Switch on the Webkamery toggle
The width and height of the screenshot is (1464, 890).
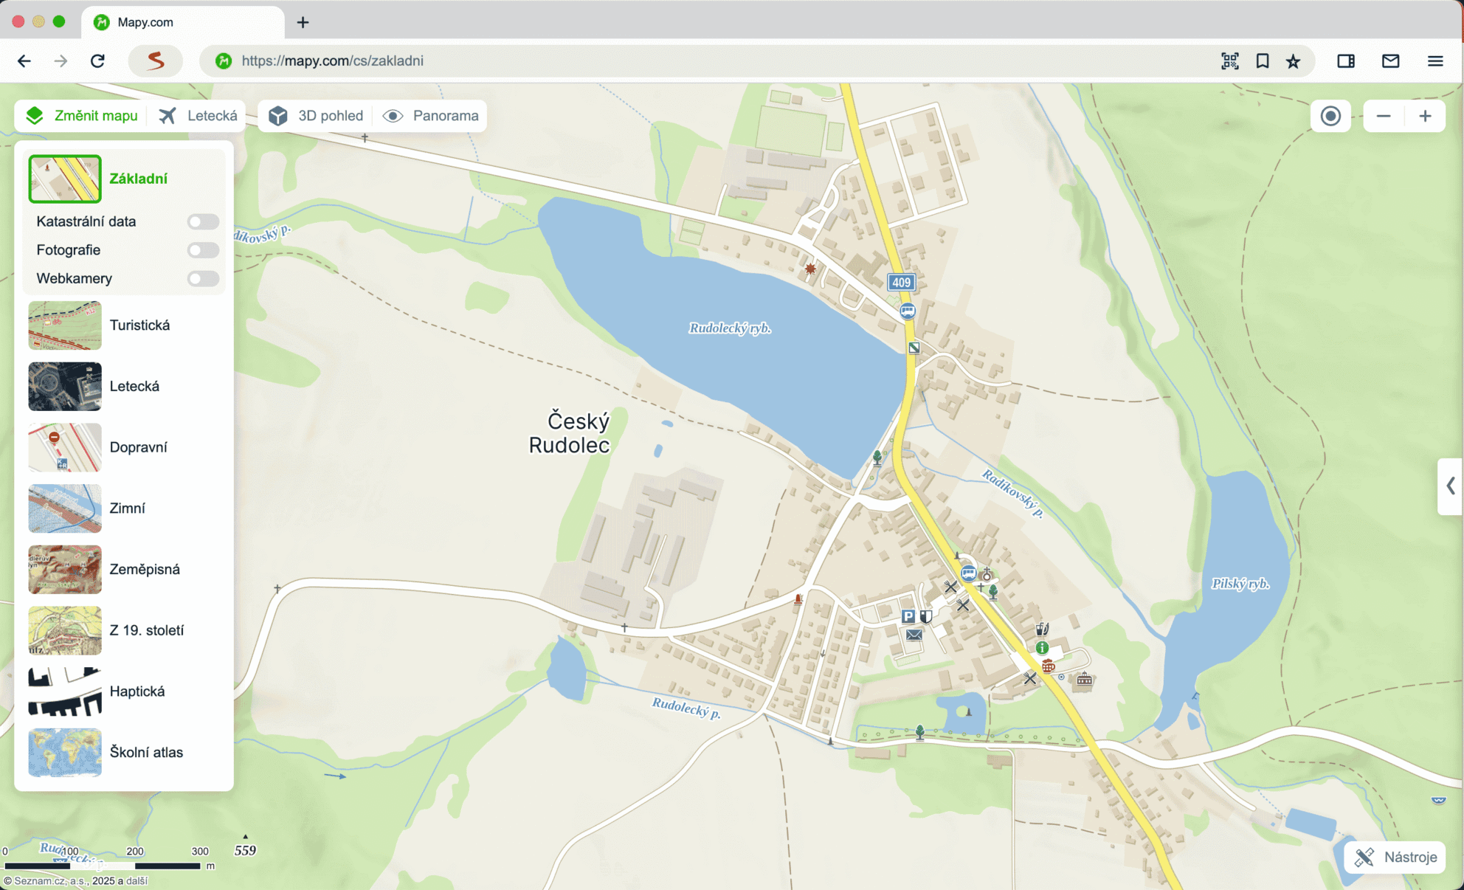(202, 278)
